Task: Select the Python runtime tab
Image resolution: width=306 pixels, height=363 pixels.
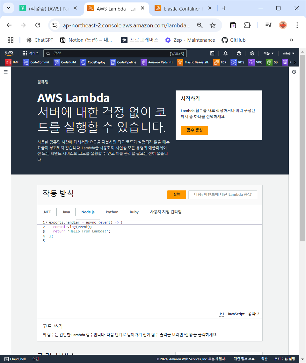Action: click(x=112, y=212)
